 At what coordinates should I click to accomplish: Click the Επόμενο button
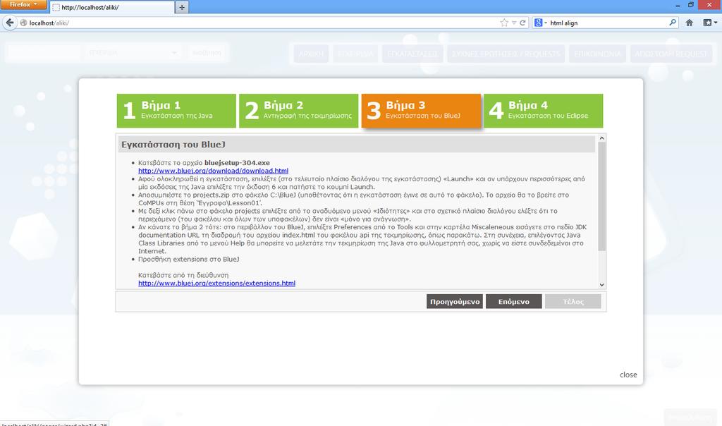click(x=514, y=302)
